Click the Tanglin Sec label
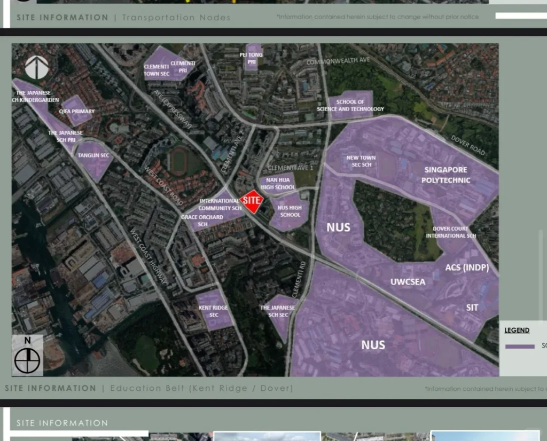 pyautogui.click(x=93, y=155)
